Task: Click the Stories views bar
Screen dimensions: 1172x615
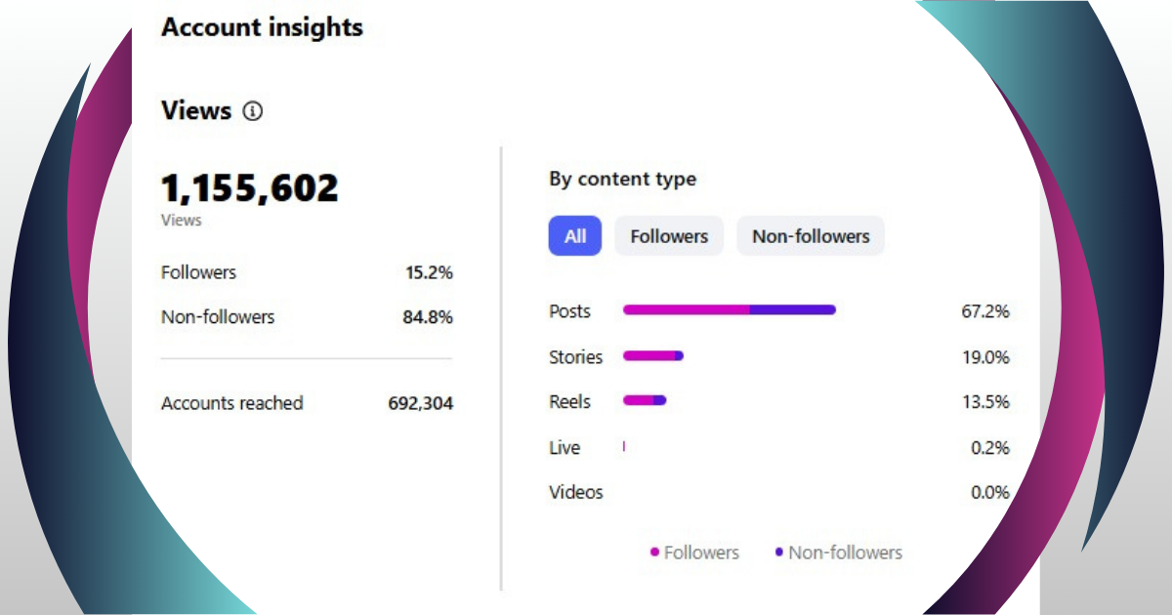Action: point(652,356)
